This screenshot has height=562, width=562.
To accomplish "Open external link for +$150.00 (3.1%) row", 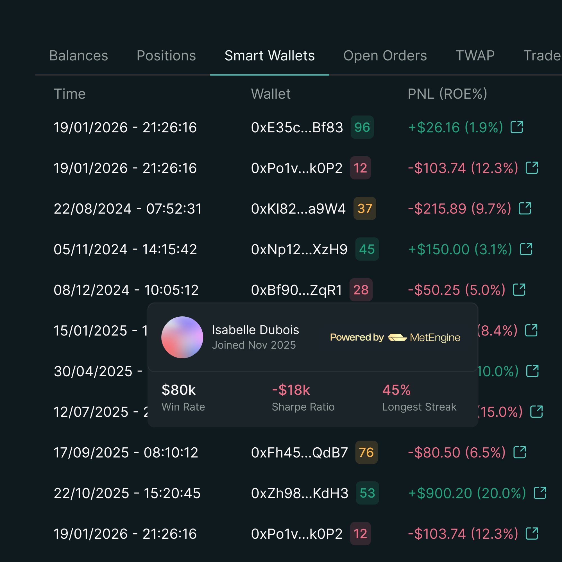I will click(x=526, y=249).
